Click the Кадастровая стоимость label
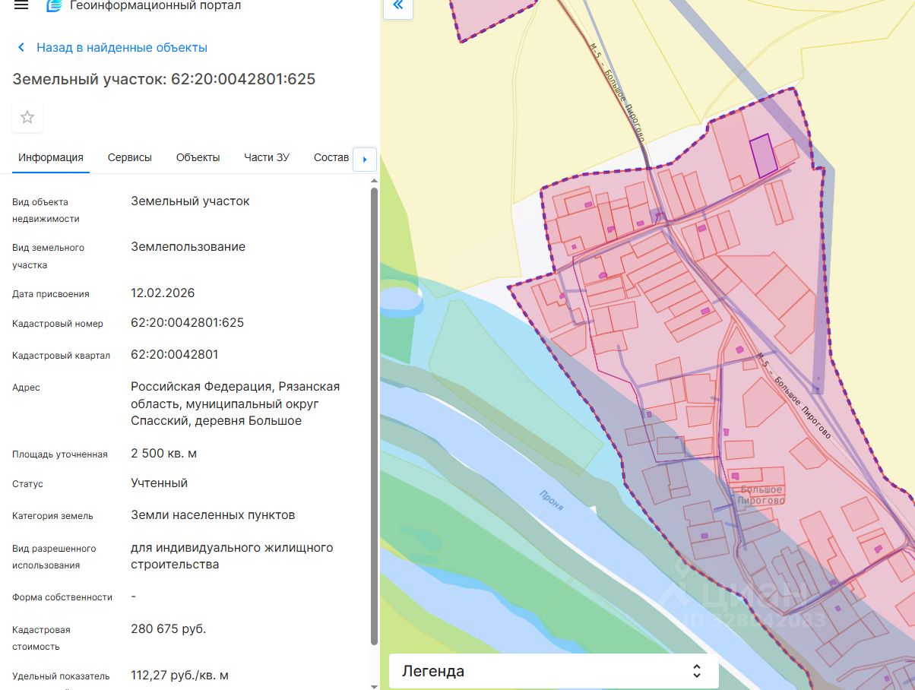Screen dimensions: 915x690 pyautogui.click(x=41, y=638)
